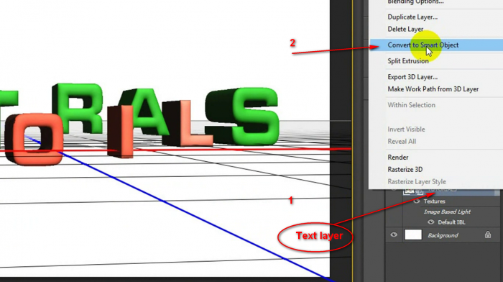Click Make Work Path from 3D Layer
Viewport: 503px width, 282px height.
point(433,89)
